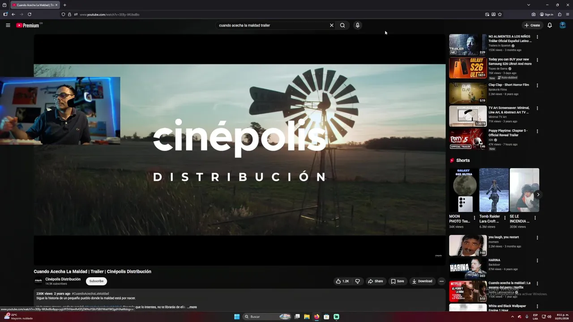Expand description with ...more

192,307
